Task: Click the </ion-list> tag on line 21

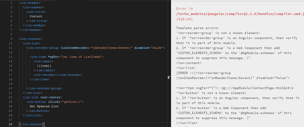Action: 32,93
